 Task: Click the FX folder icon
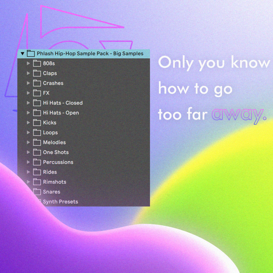[37, 93]
